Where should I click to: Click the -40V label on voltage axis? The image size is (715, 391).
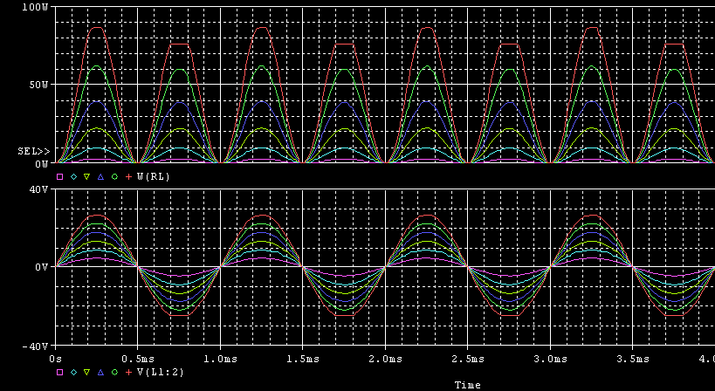click(x=35, y=346)
